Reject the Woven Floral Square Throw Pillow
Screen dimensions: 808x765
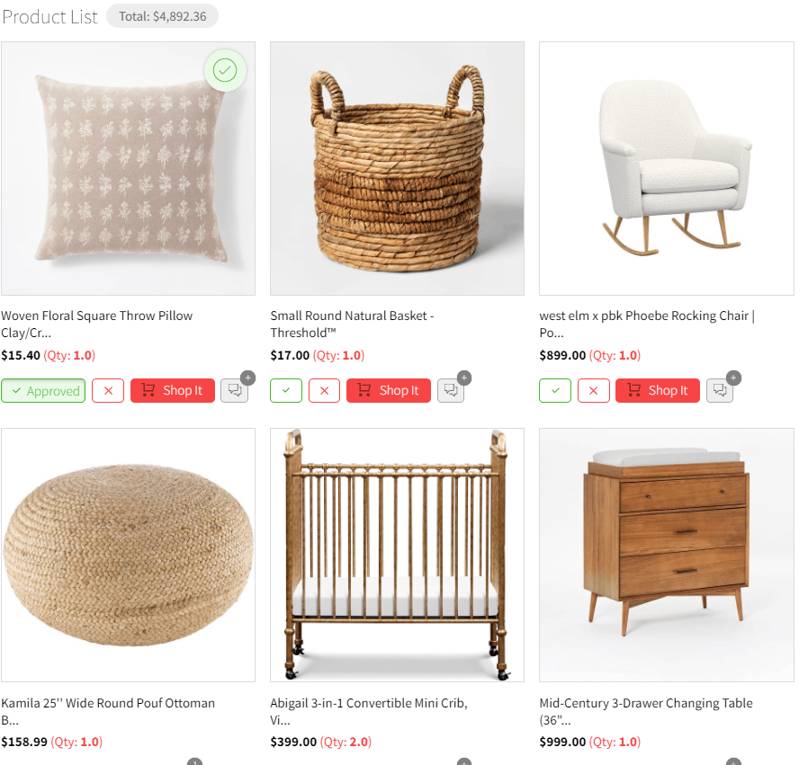pyautogui.click(x=108, y=391)
